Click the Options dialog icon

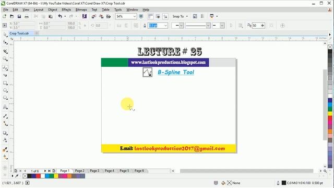195,16
